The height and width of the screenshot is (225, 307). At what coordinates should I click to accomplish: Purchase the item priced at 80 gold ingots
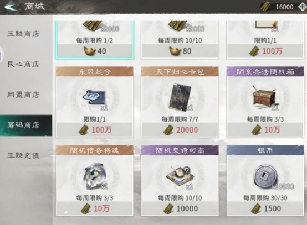click(180, 51)
